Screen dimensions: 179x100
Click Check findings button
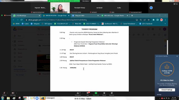167,90
